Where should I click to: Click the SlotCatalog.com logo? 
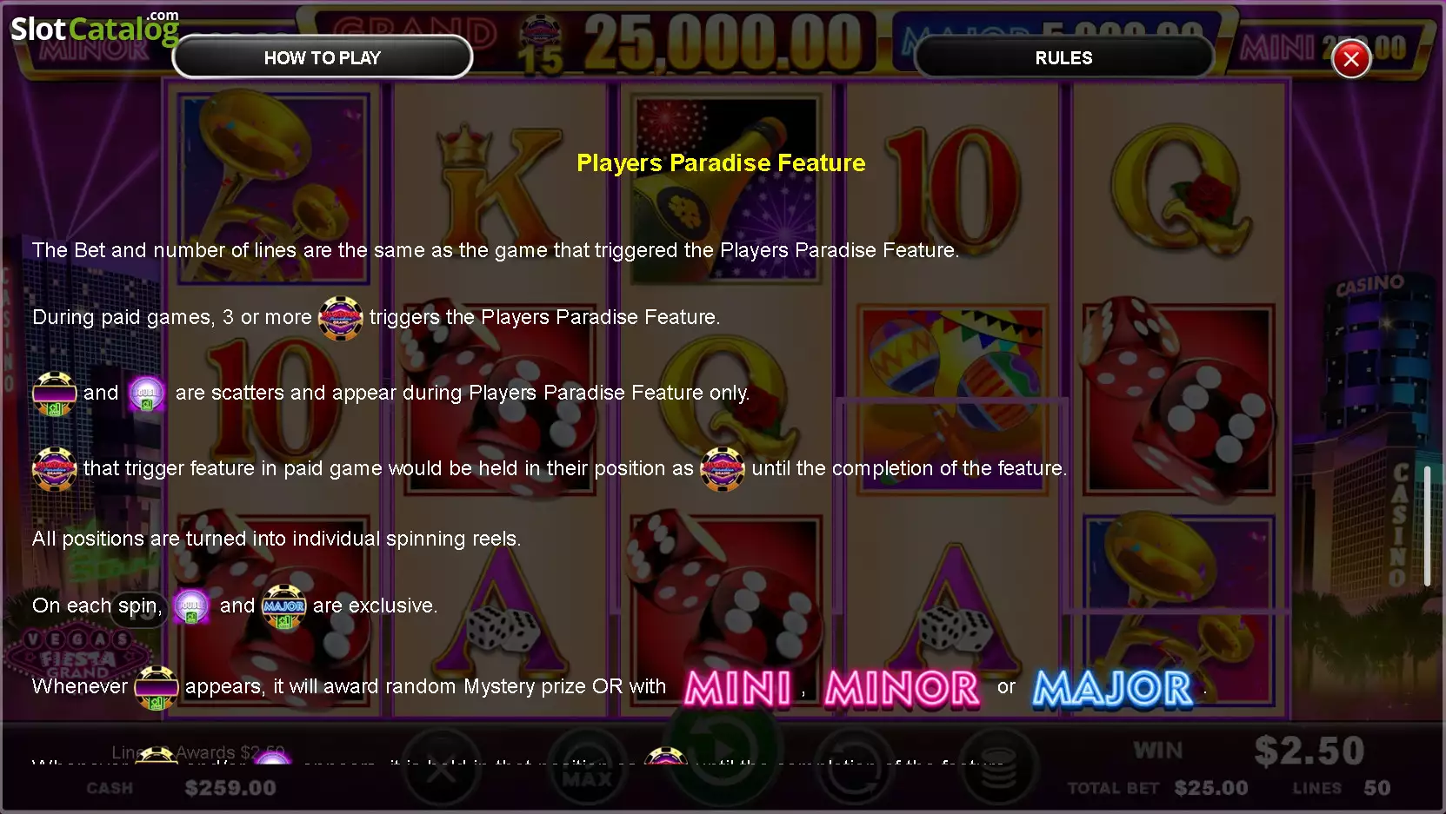pos(95,28)
